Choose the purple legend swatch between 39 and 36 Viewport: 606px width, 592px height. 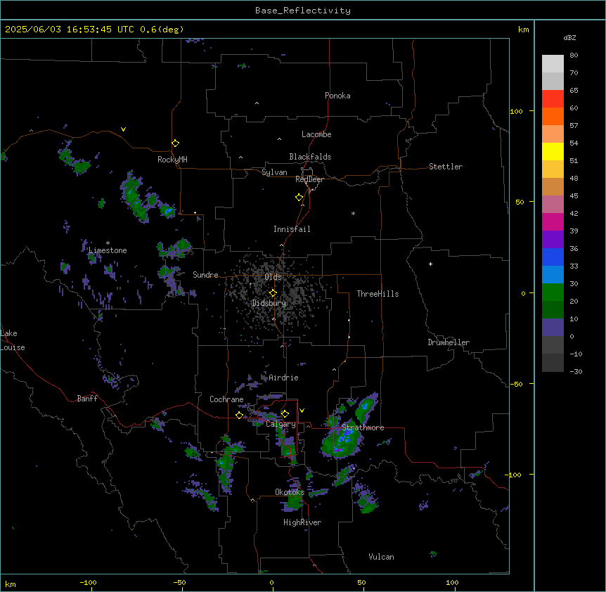pyautogui.click(x=553, y=239)
